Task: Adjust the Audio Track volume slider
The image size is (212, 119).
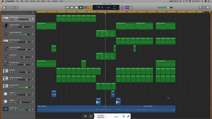Action: pos(24,110)
